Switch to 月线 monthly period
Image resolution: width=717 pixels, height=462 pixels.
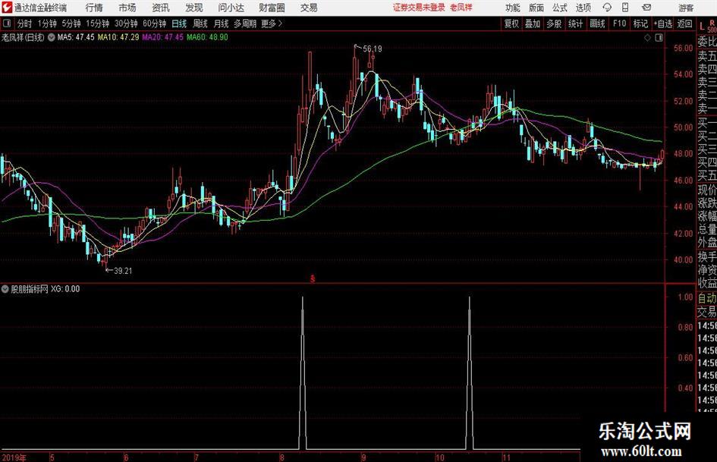pos(221,24)
